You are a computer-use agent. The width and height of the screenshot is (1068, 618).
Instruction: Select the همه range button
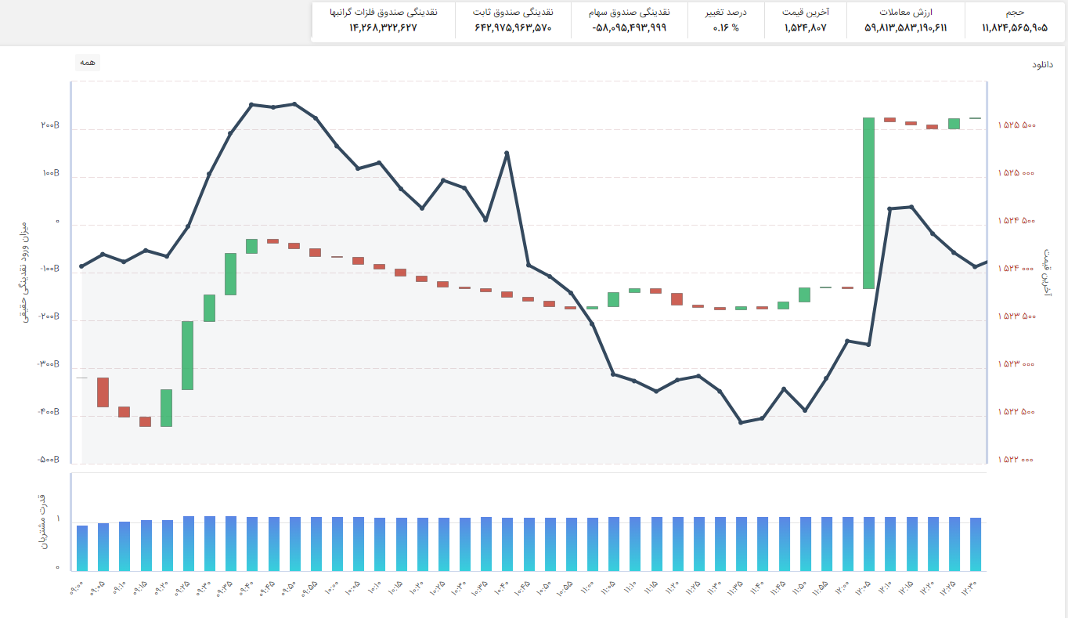tap(88, 63)
